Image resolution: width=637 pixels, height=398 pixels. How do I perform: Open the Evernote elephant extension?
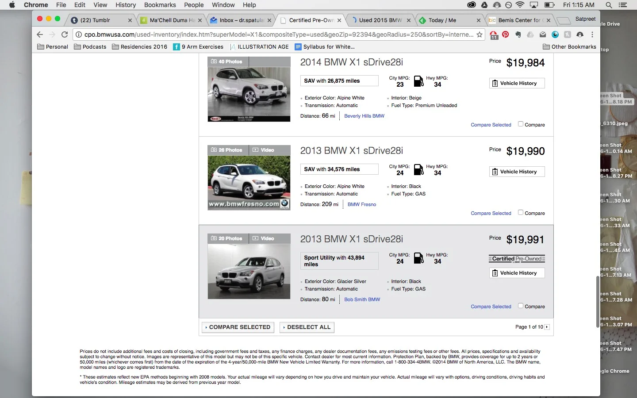click(518, 34)
